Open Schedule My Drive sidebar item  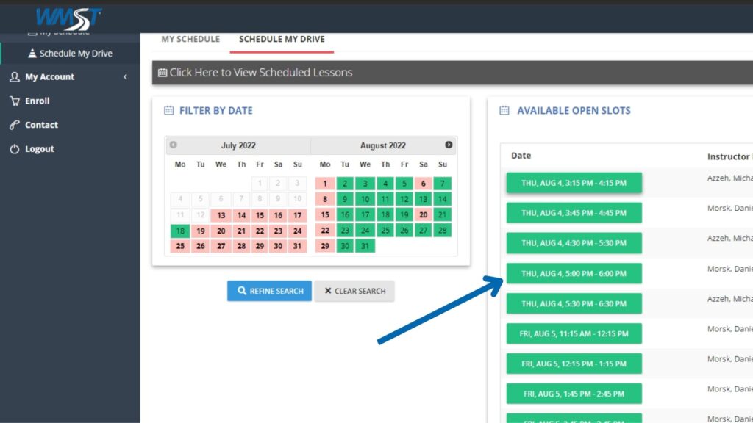[75, 54]
